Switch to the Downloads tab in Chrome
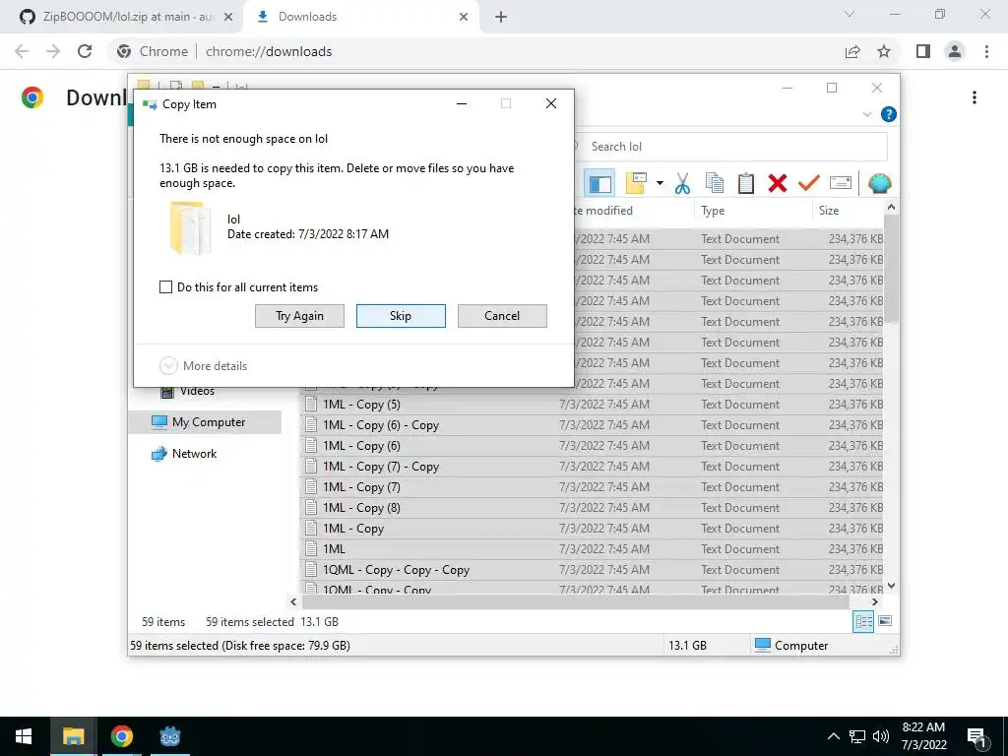 (360, 17)
